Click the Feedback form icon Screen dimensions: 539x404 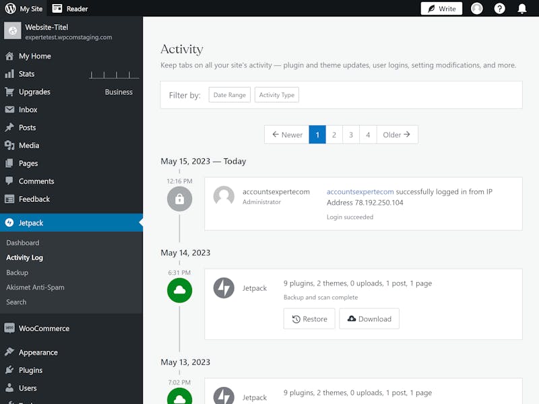[x=9, y=199]
